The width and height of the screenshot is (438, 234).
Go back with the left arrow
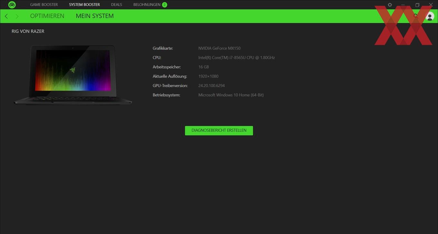[6, 16]
